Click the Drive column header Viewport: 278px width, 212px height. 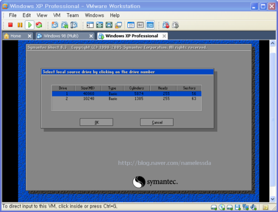coord(63,88)
